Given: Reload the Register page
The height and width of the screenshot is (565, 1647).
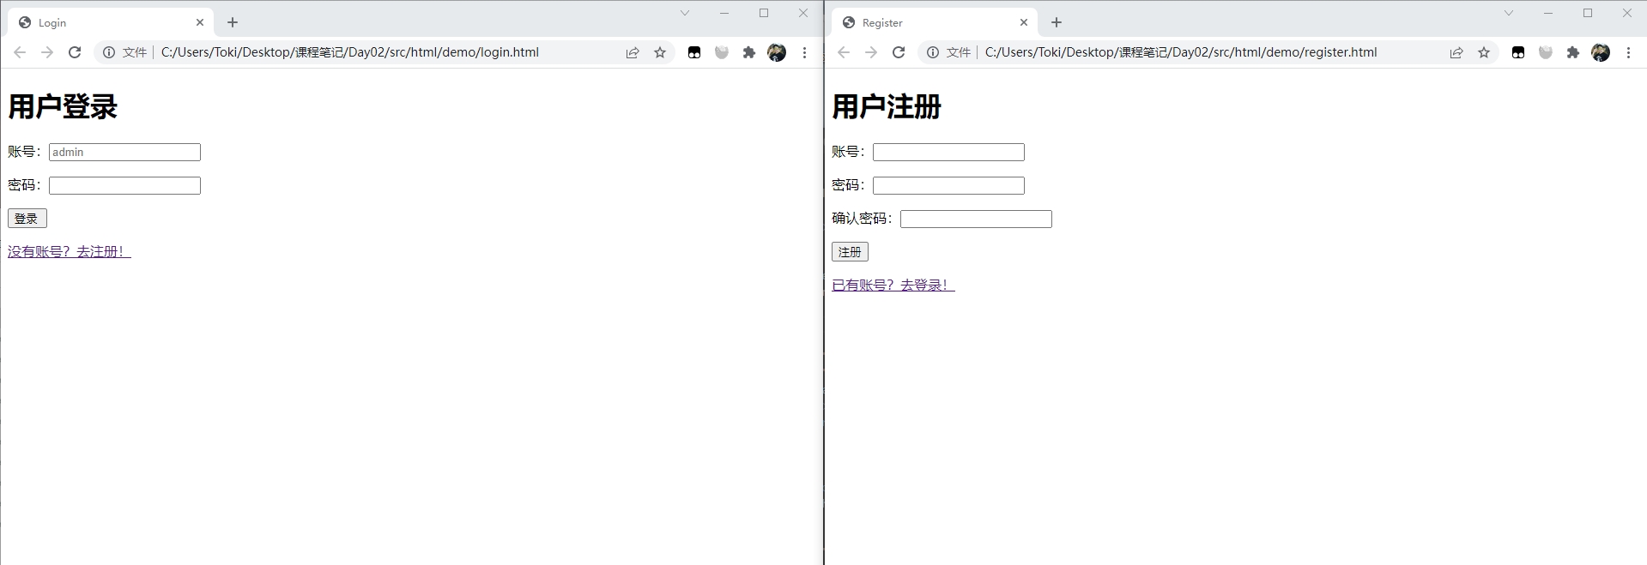Looking at the screenshot, I should [x=899, y=52].
